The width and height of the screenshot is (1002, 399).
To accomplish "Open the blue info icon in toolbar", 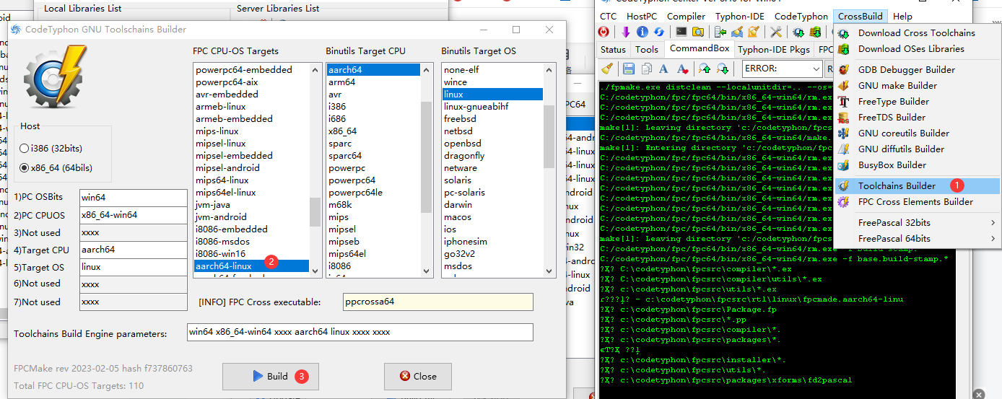I will tap(642, 32).
